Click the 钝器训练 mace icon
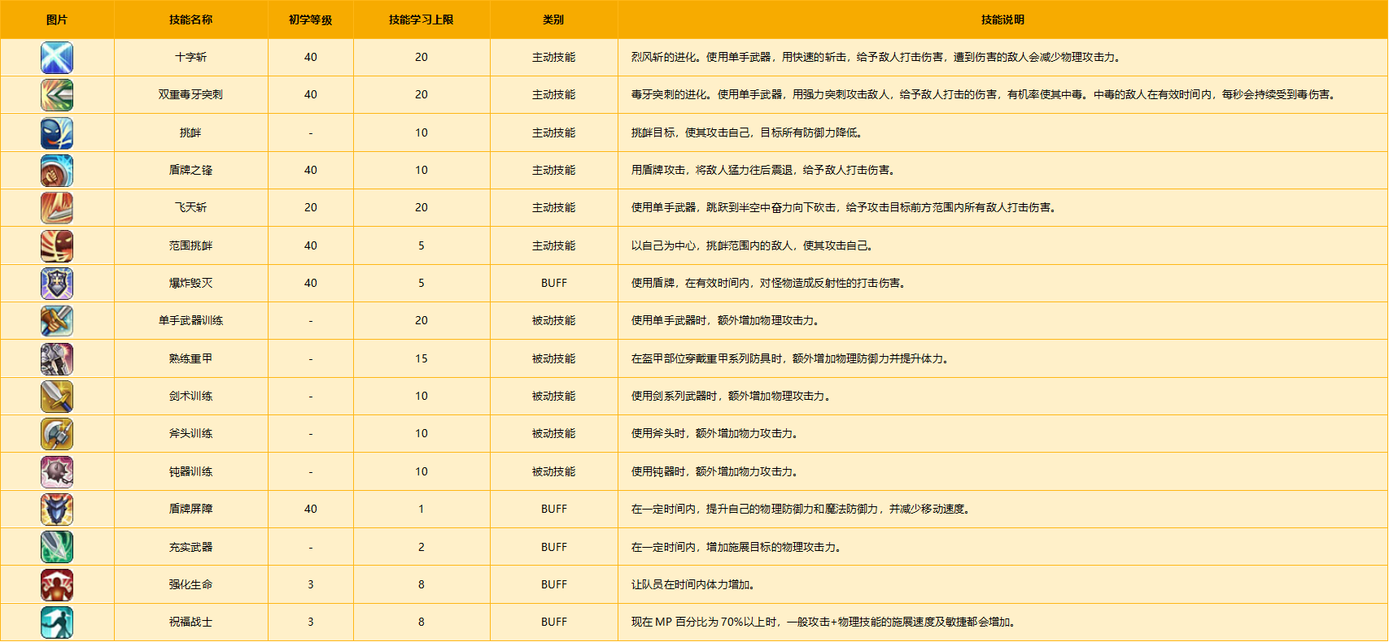Screen dimensions: 1389x642 [x=57, y=472]
